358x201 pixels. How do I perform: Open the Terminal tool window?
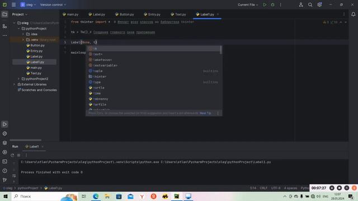point(4,161)
